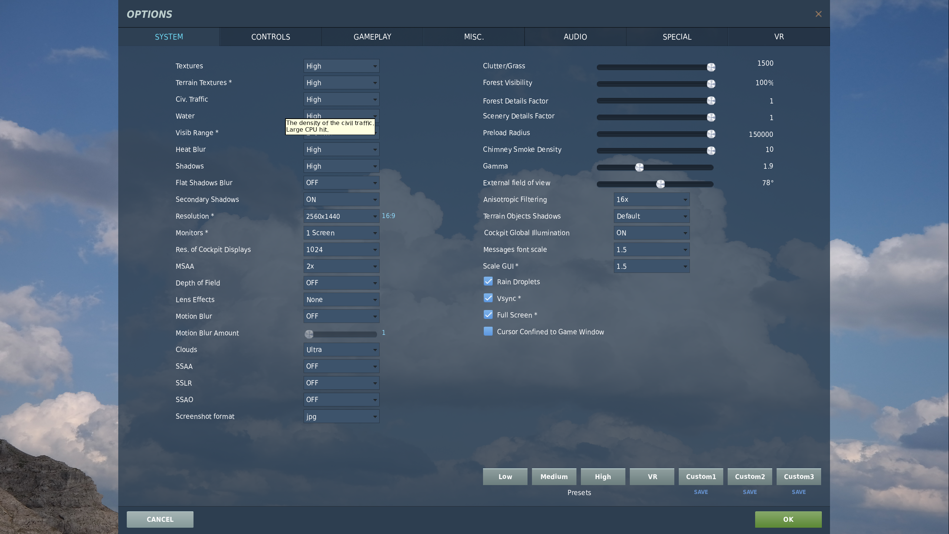This screenshot has width=949, height=534.
Task: Close the Options window with X
Action: point(819,14)
